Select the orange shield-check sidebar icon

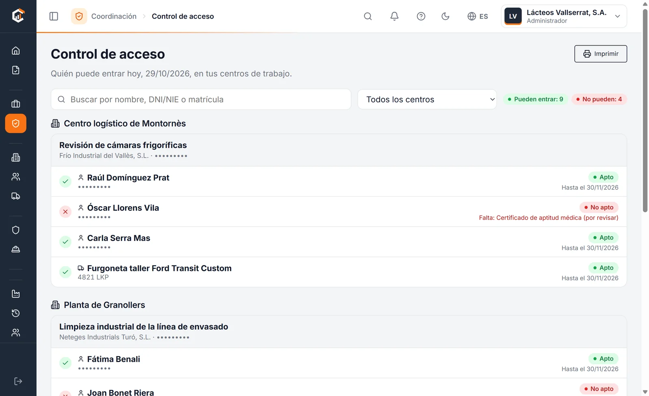[x=16, y=123]
